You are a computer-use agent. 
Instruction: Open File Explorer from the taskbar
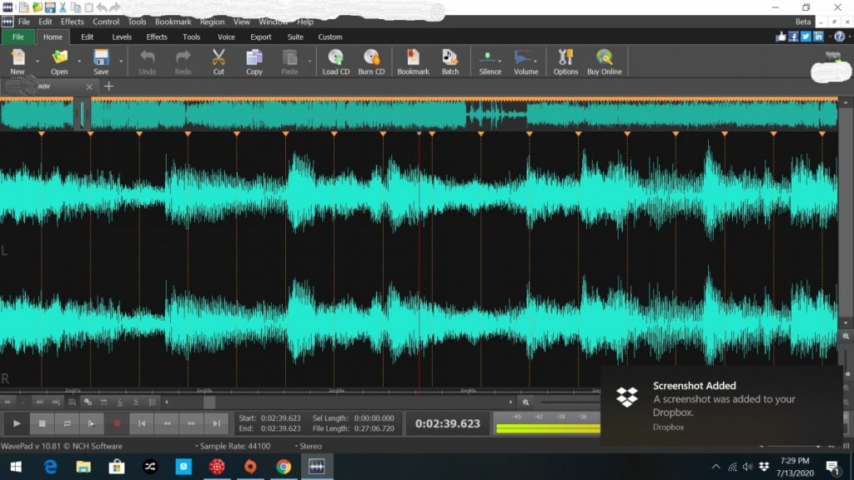pyautogui.click(x=83, y=467)
